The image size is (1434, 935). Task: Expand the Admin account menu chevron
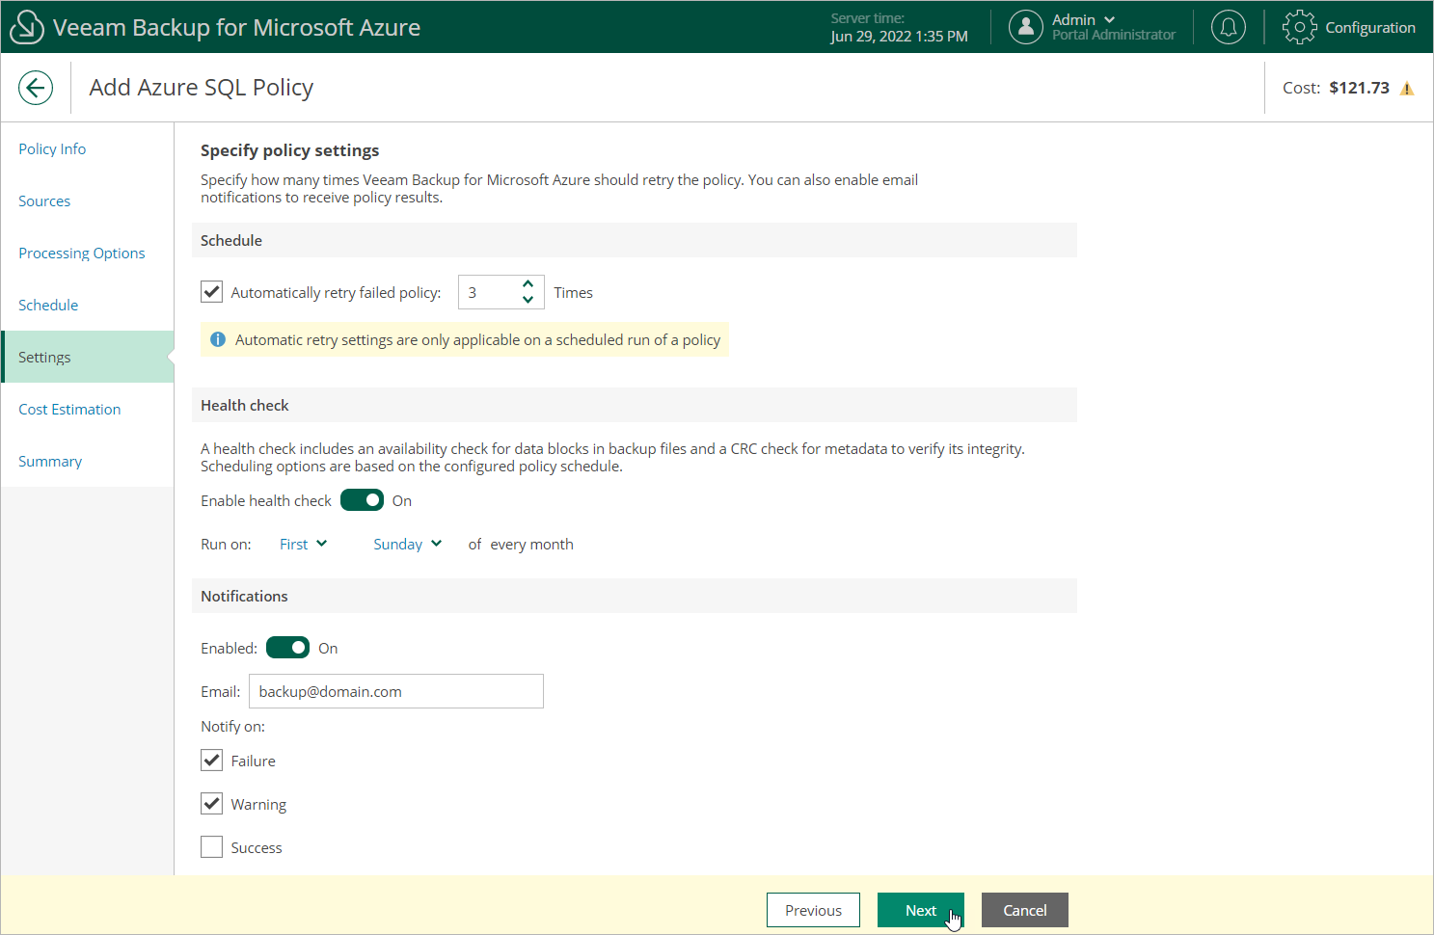coord(1109,19)
